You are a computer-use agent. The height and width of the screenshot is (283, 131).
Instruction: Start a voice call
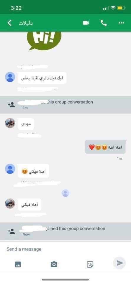click(x=104, y=23)
